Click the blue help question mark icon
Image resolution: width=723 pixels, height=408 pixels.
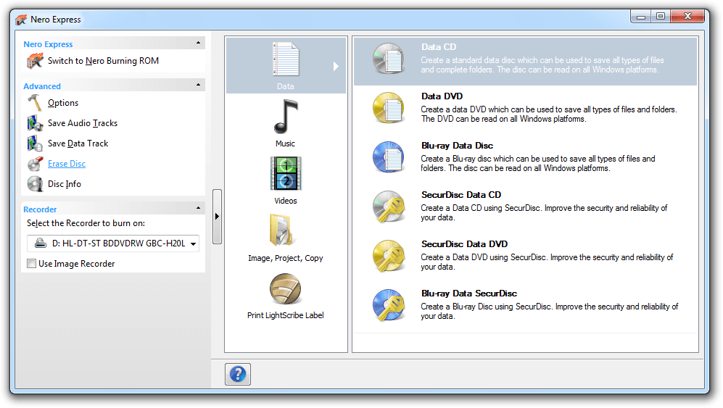coord(237,374)
